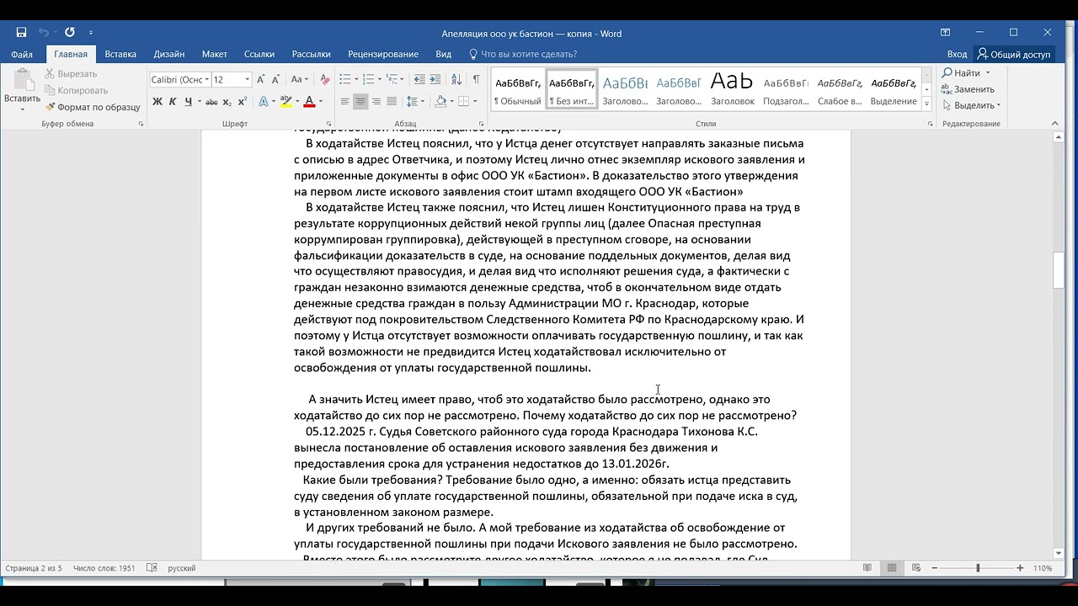The image size is (1078, 606).
Task: Click the Sort (А-Я) icon
Action: pos(456,79)
